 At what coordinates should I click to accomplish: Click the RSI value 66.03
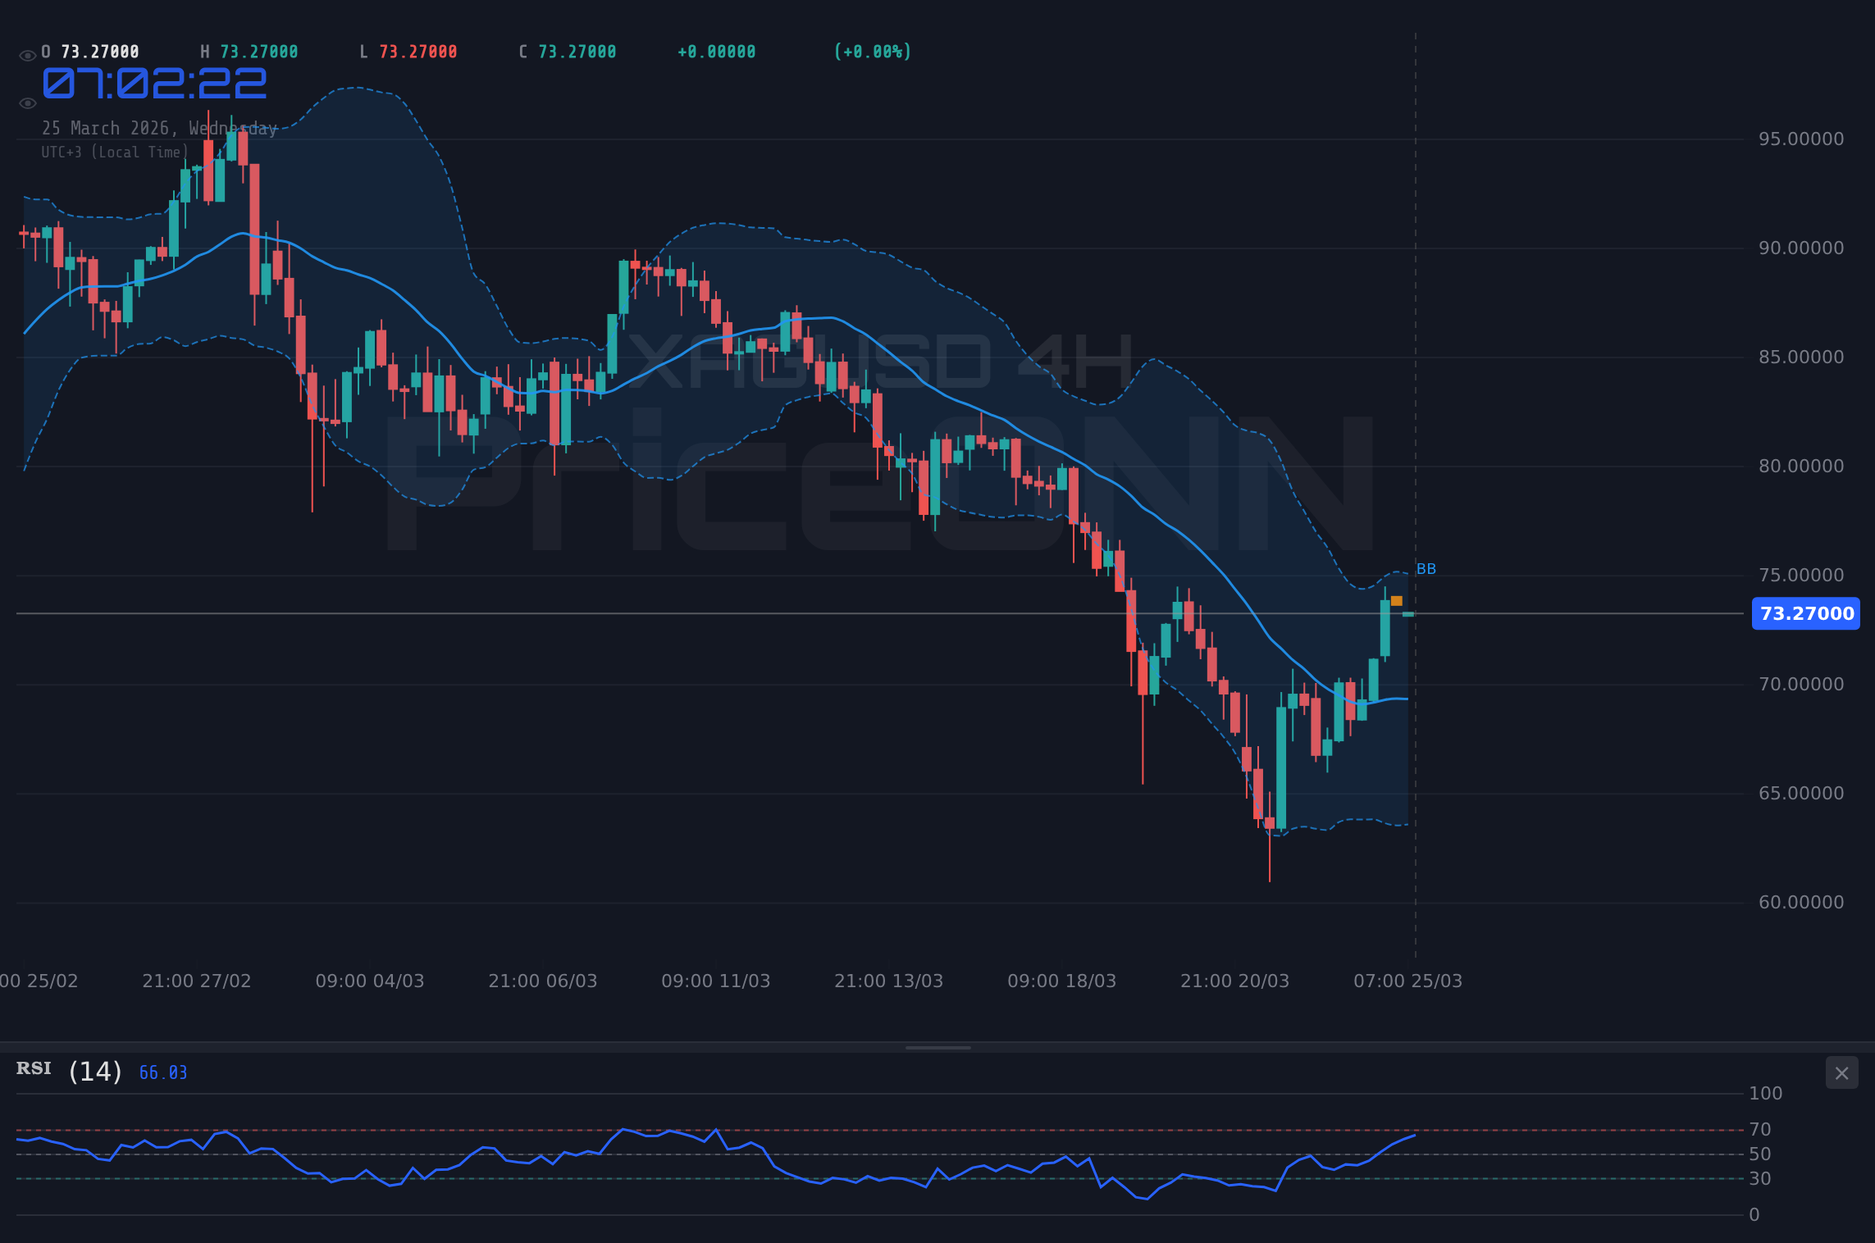click(x=162, y=1072)
